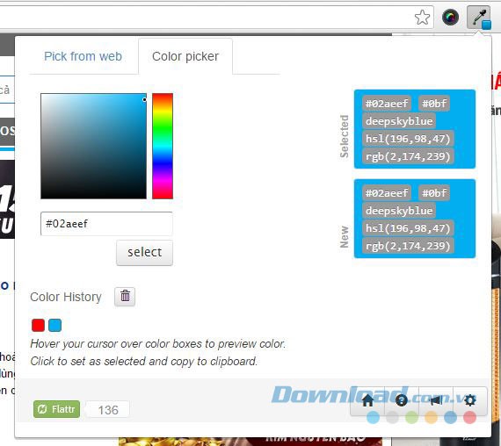Copy rgb(2,174,239) in Selected box

[x=408, y=156]
